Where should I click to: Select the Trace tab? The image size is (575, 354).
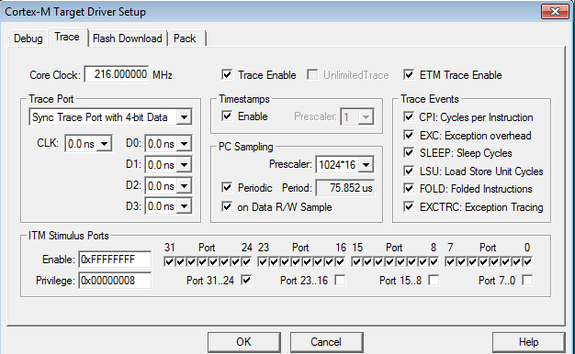[67, 37]
